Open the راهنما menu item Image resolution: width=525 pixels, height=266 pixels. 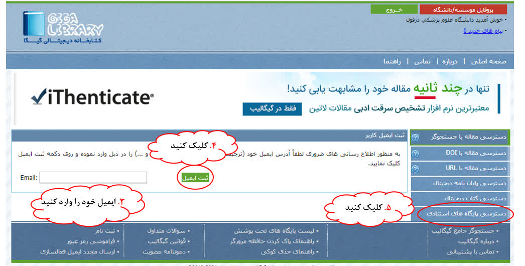392,61
